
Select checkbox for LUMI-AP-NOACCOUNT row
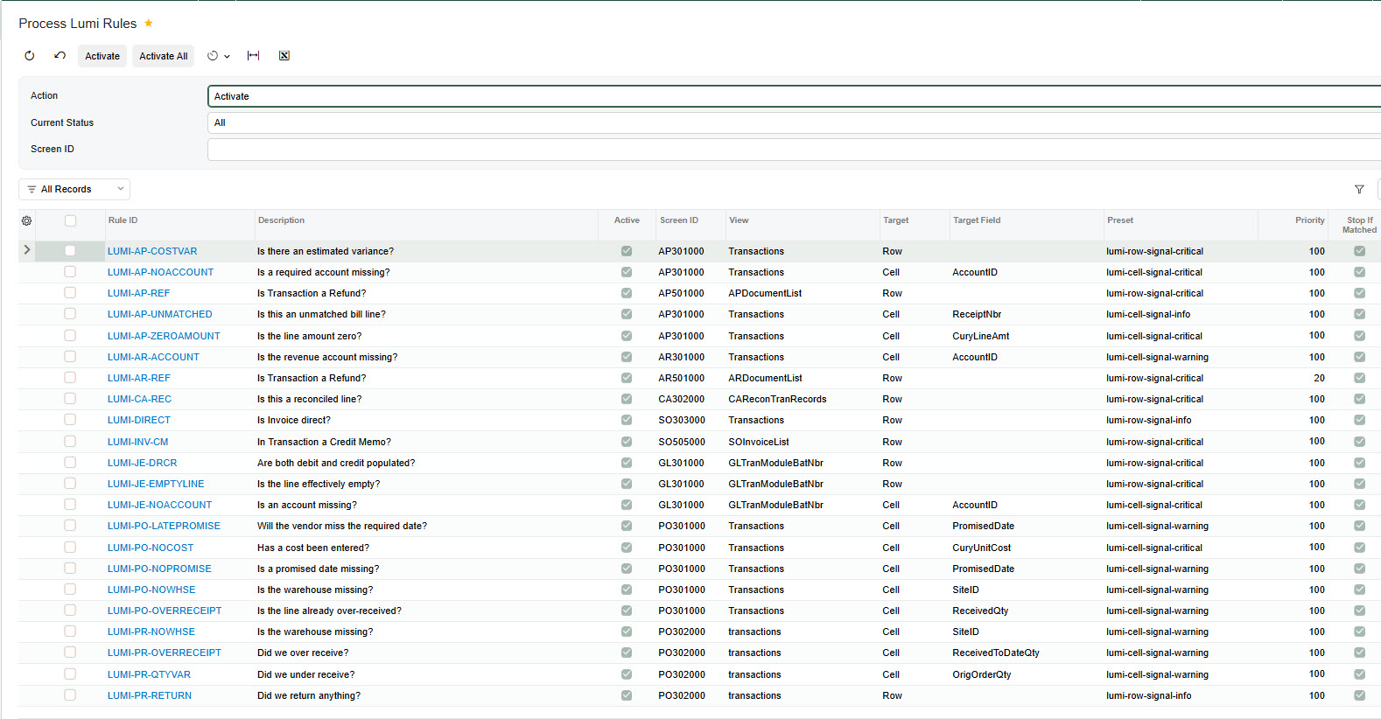70,272
